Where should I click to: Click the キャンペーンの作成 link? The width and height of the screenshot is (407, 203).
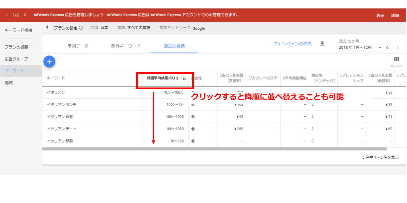(292, 44)
